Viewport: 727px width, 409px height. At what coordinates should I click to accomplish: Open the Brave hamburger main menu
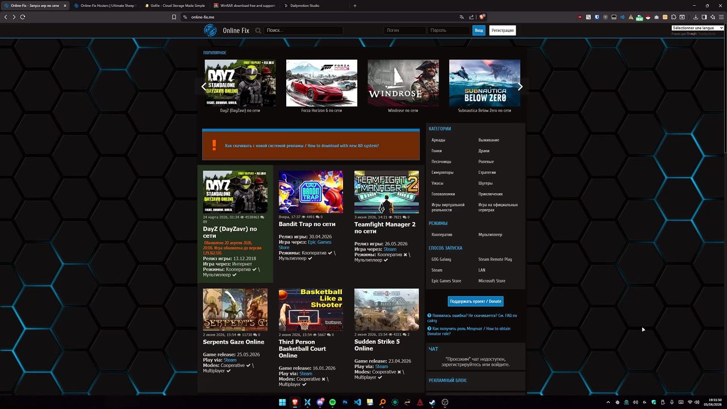point(720,17)
